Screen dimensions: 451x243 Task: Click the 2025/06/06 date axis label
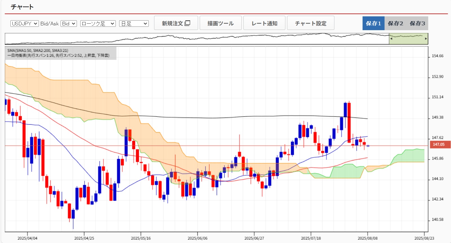coord(197,238)
